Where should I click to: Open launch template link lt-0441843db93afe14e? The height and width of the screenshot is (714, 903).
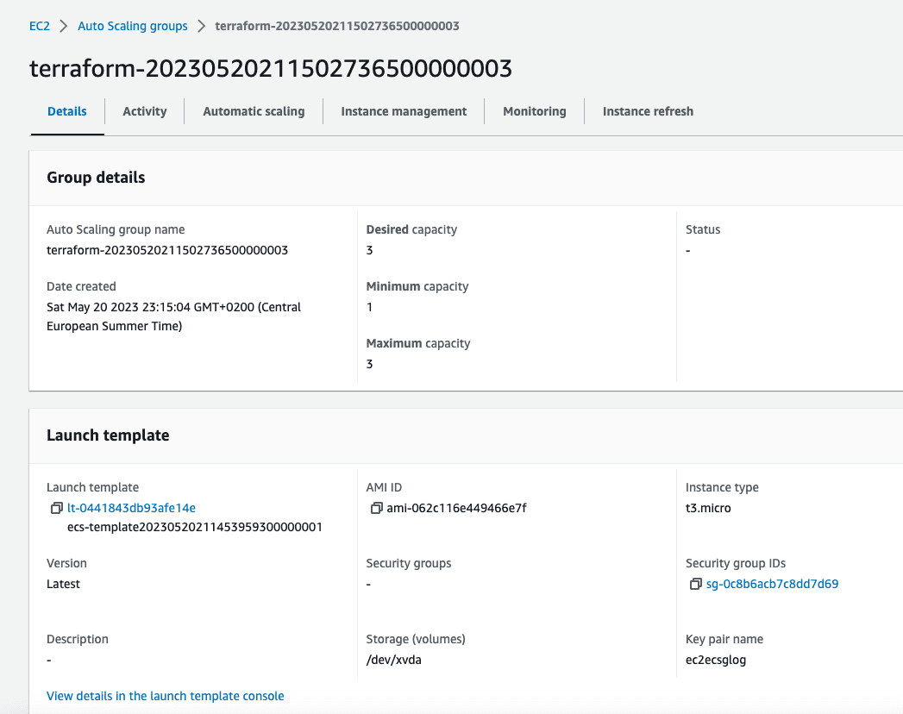pos(131,508)
